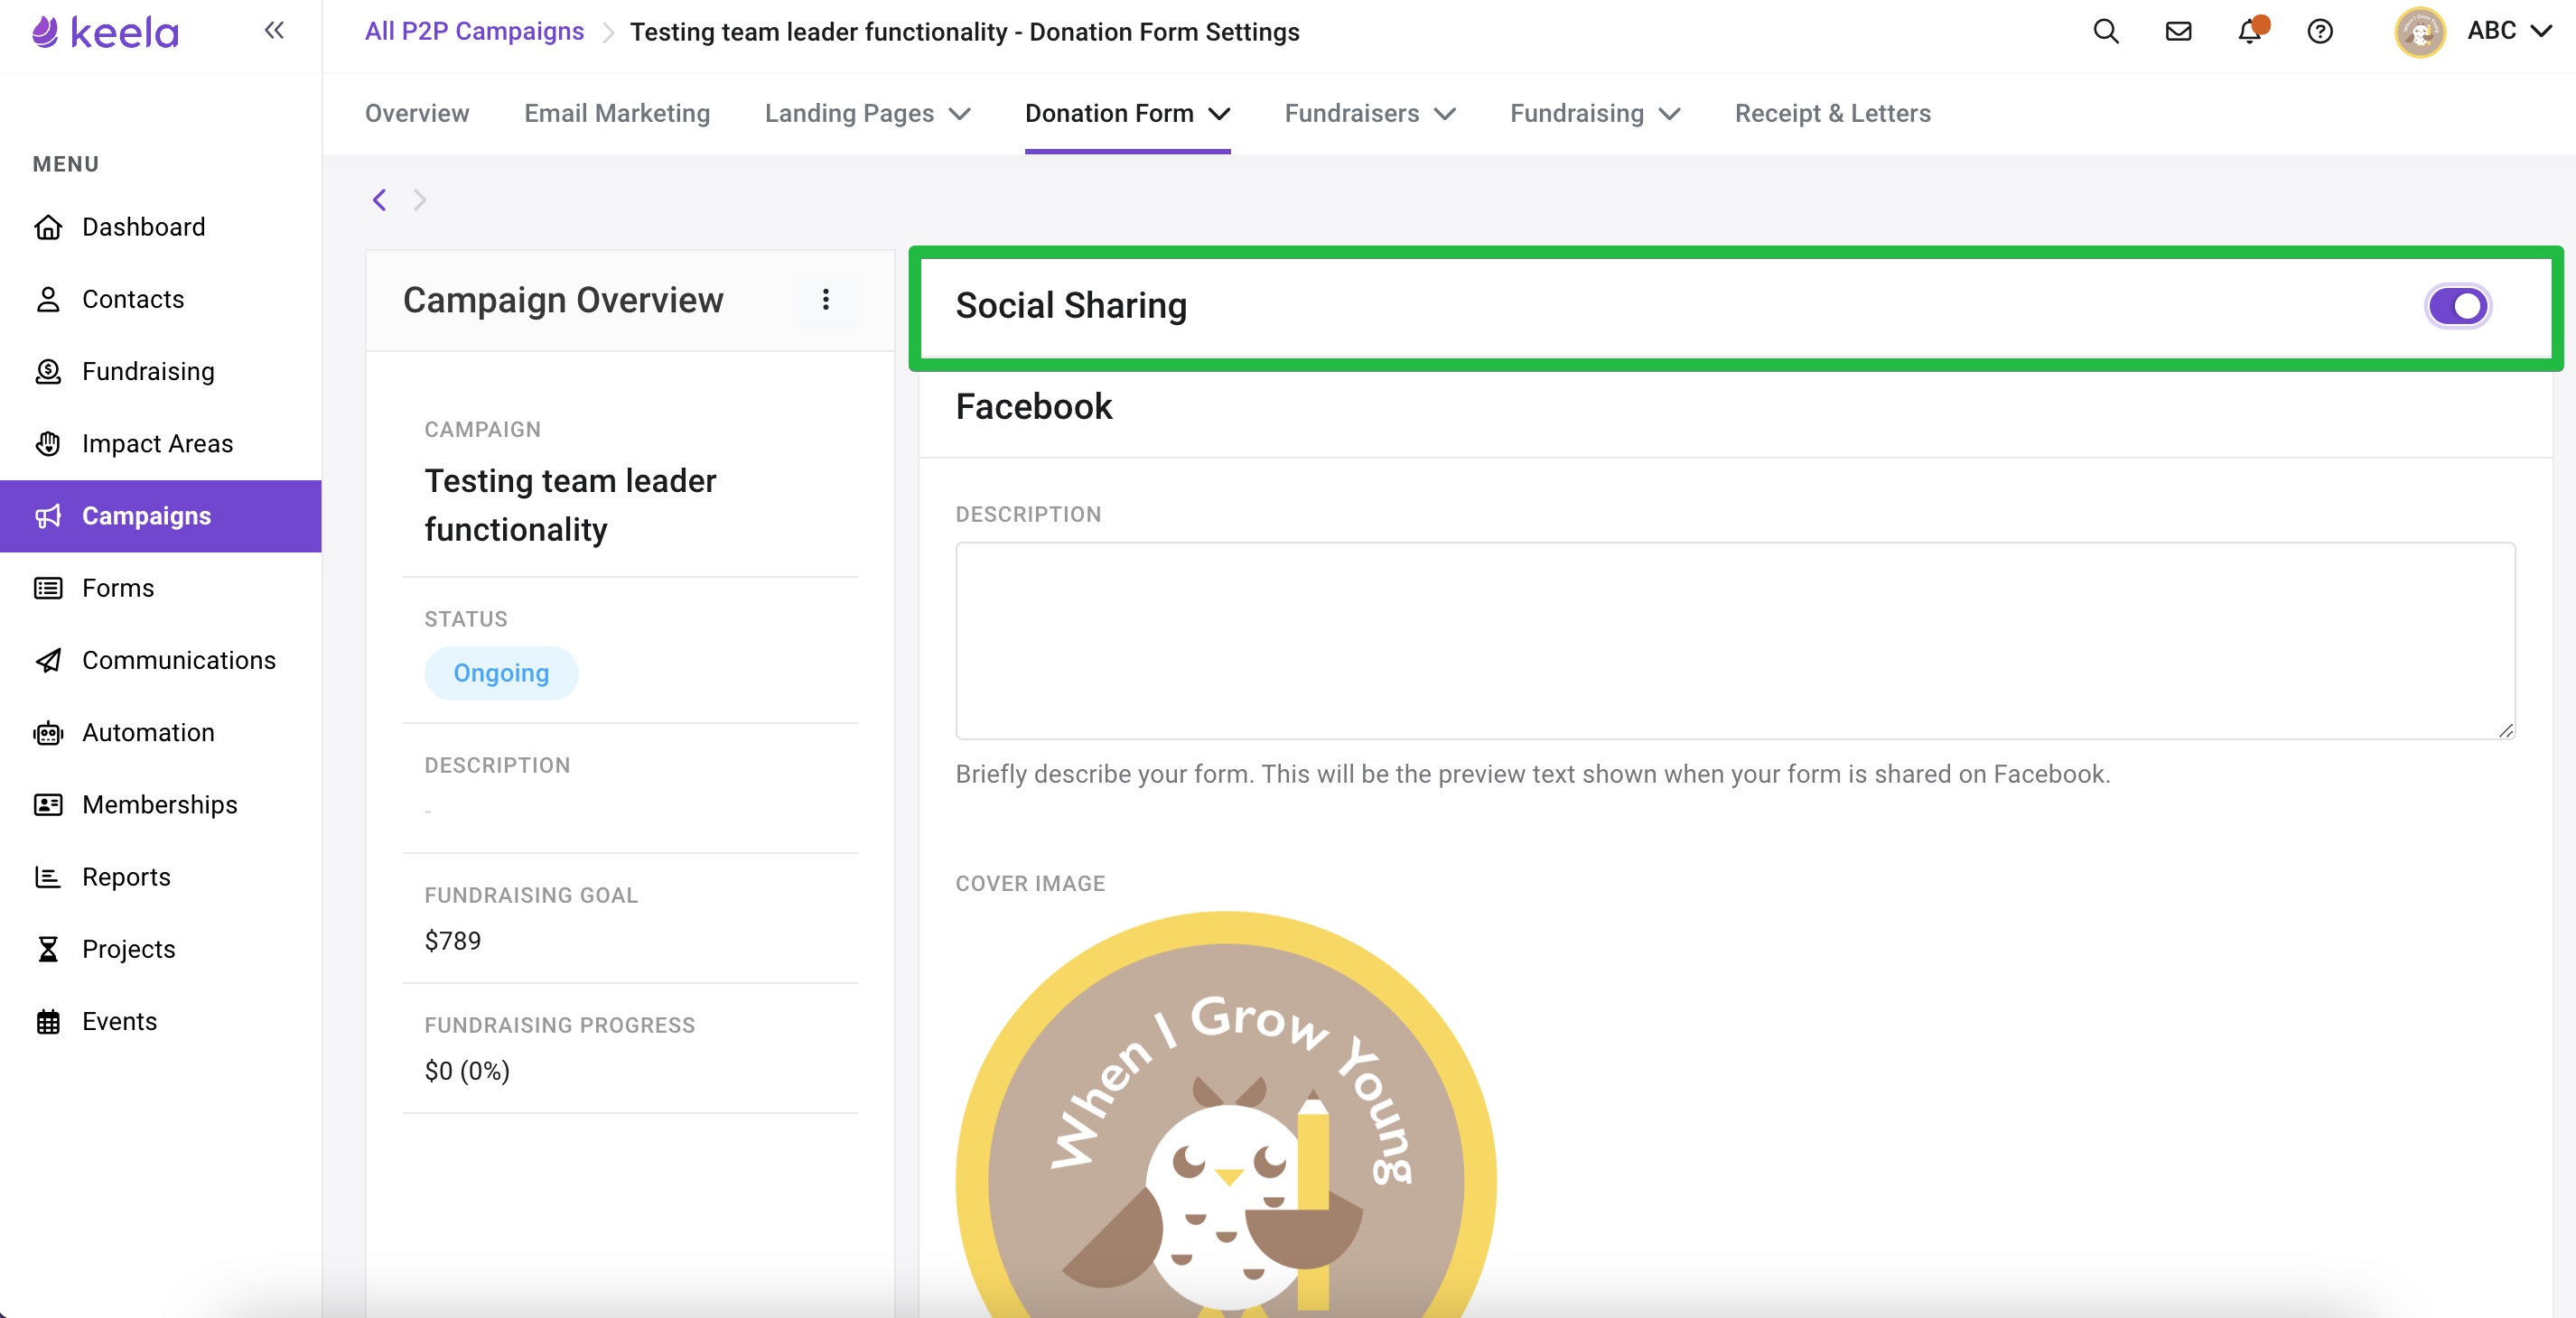The image size is (2576, 1318).
Task: Click the Forms list icon
Action: (48, 588)
